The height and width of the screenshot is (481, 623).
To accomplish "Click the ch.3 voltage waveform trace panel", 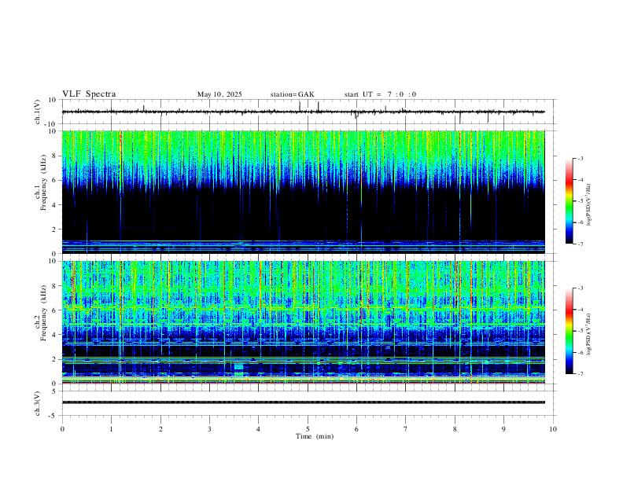I will 308,403.
